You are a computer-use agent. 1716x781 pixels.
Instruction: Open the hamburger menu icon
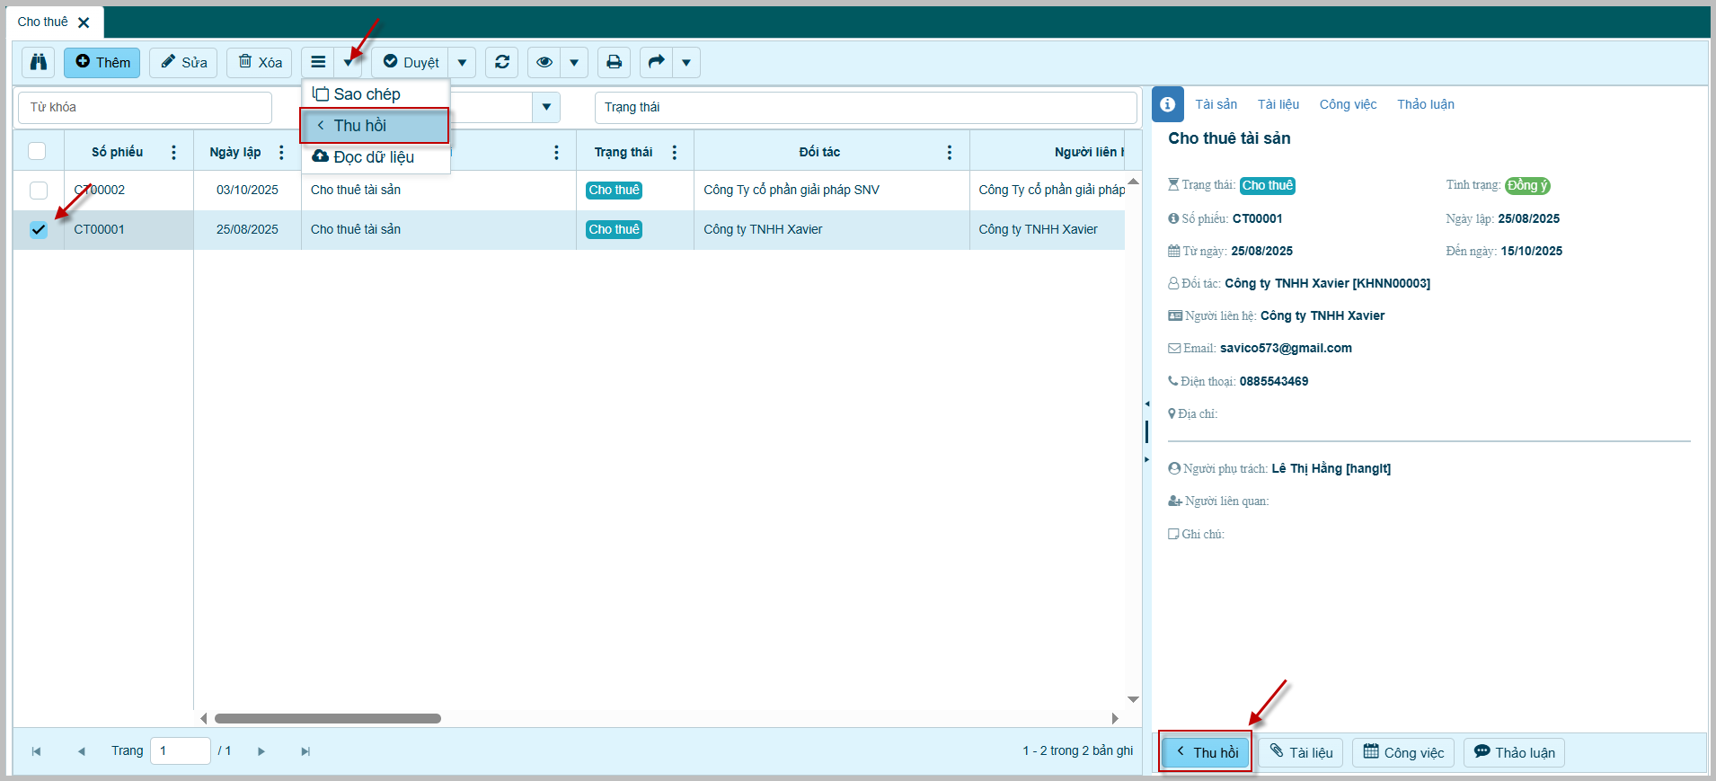click(x=318, y=62)
